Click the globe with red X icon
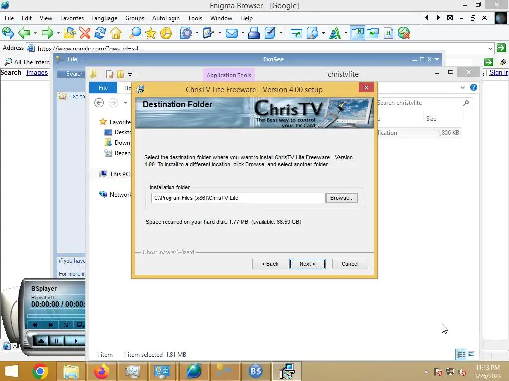 [404, 33]
